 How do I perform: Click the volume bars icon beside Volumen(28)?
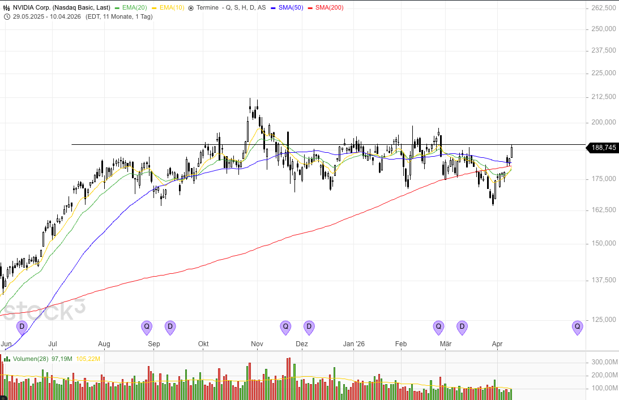[7, 359]
